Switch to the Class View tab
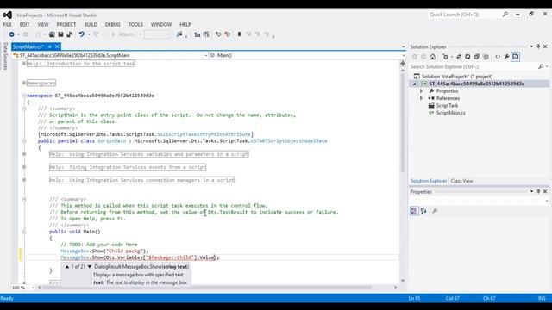 click(x=461, y=181)
